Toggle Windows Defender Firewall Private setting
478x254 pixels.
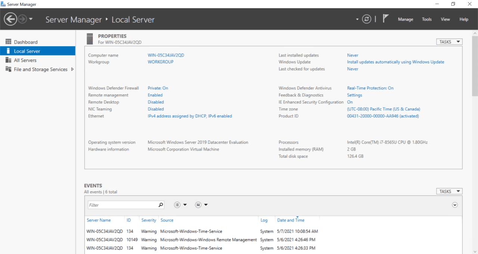click(158, 88)
